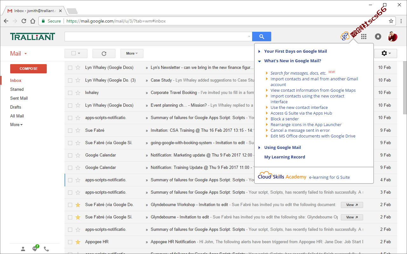Star the Sue Fabré CSA Training invitation

point(78,130)
